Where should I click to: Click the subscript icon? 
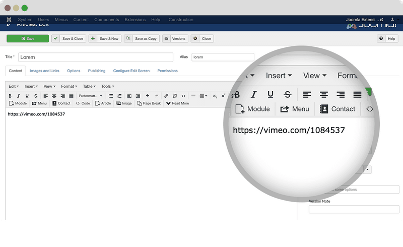[x=215, y=96]
